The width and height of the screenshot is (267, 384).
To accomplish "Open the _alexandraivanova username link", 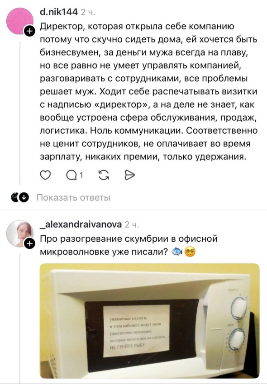I will (x=81, y=225).
